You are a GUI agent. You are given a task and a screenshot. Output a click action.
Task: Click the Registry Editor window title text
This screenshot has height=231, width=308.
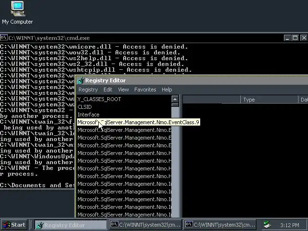(105, 80)
